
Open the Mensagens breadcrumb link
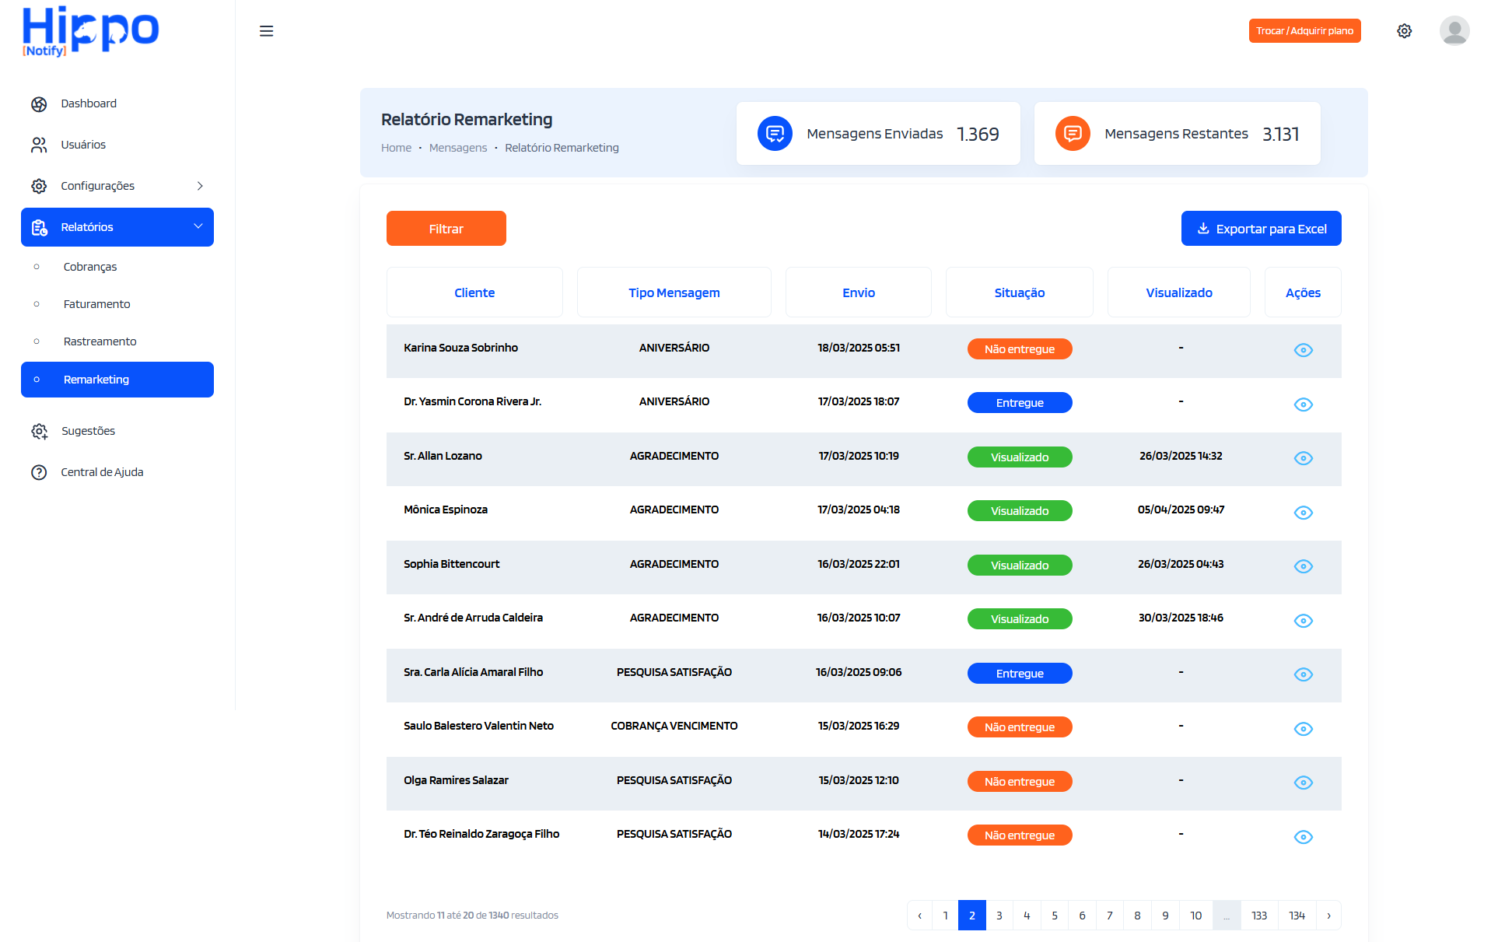point(458,147)
